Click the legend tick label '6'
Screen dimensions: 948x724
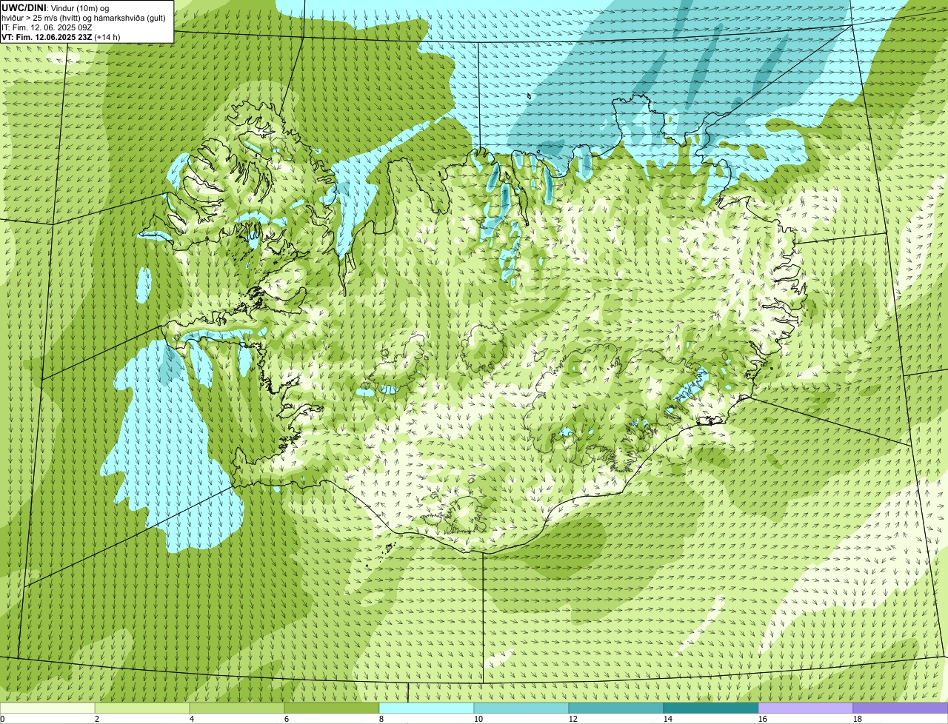(287, 719)
